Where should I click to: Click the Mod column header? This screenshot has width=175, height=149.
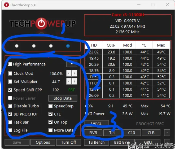(128, 45)
